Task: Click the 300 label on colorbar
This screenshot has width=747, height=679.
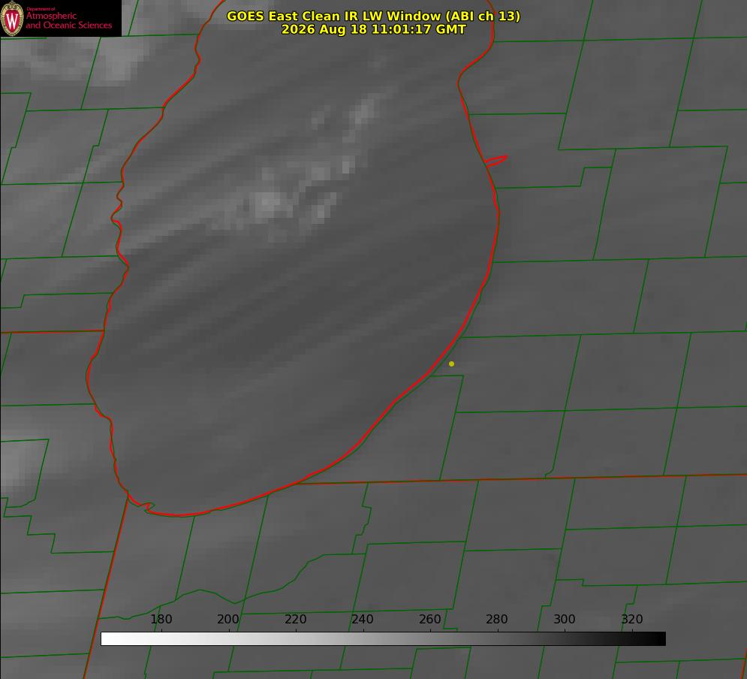Action: (565, 619)
